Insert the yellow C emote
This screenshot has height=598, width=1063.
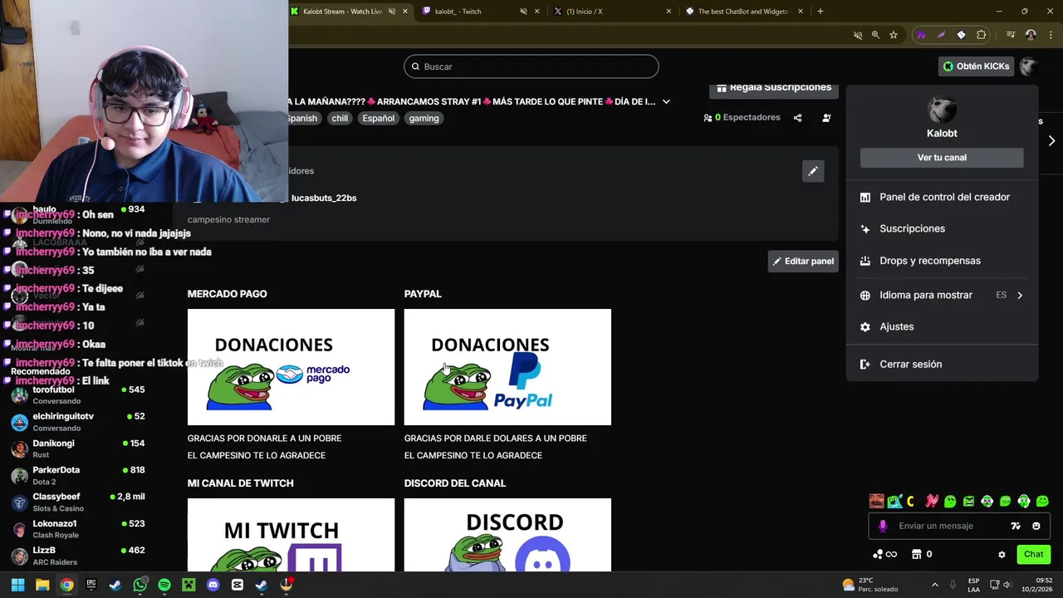910,502
